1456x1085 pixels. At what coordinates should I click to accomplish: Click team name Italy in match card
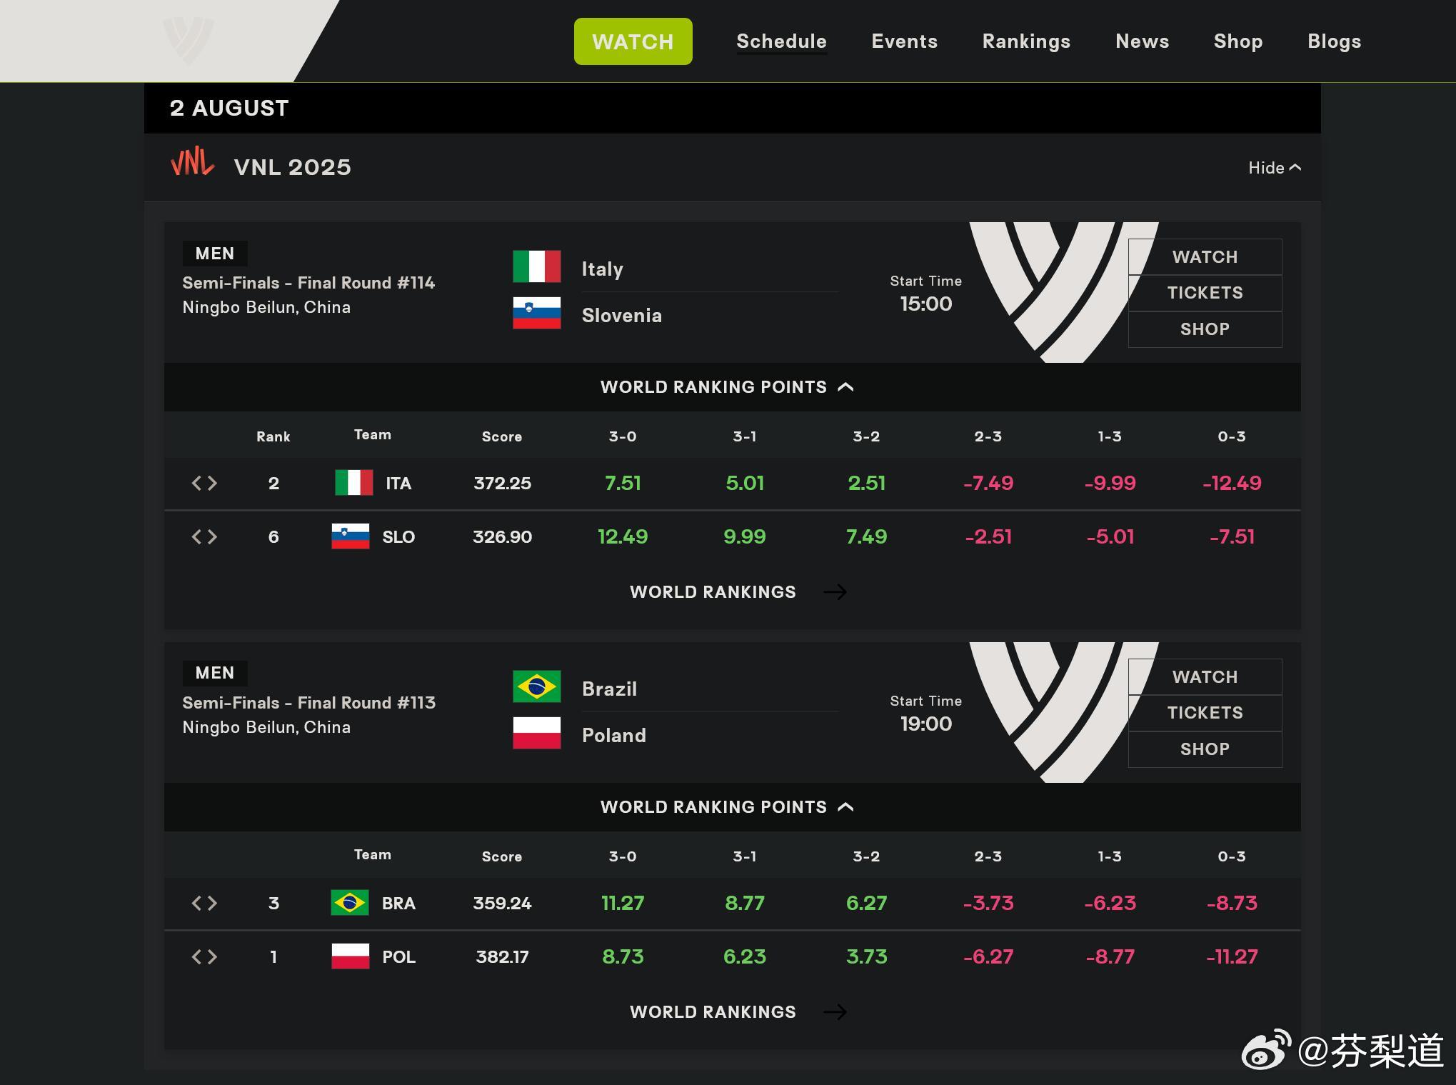click(x=602, y=269)
